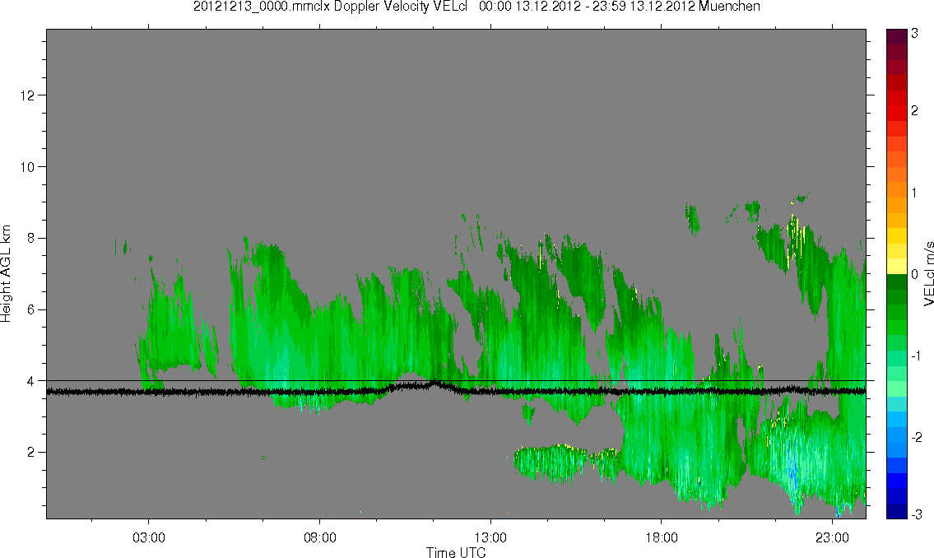
Task: Click the 18:00 time tick label
Action: click(x=662, y=537)
